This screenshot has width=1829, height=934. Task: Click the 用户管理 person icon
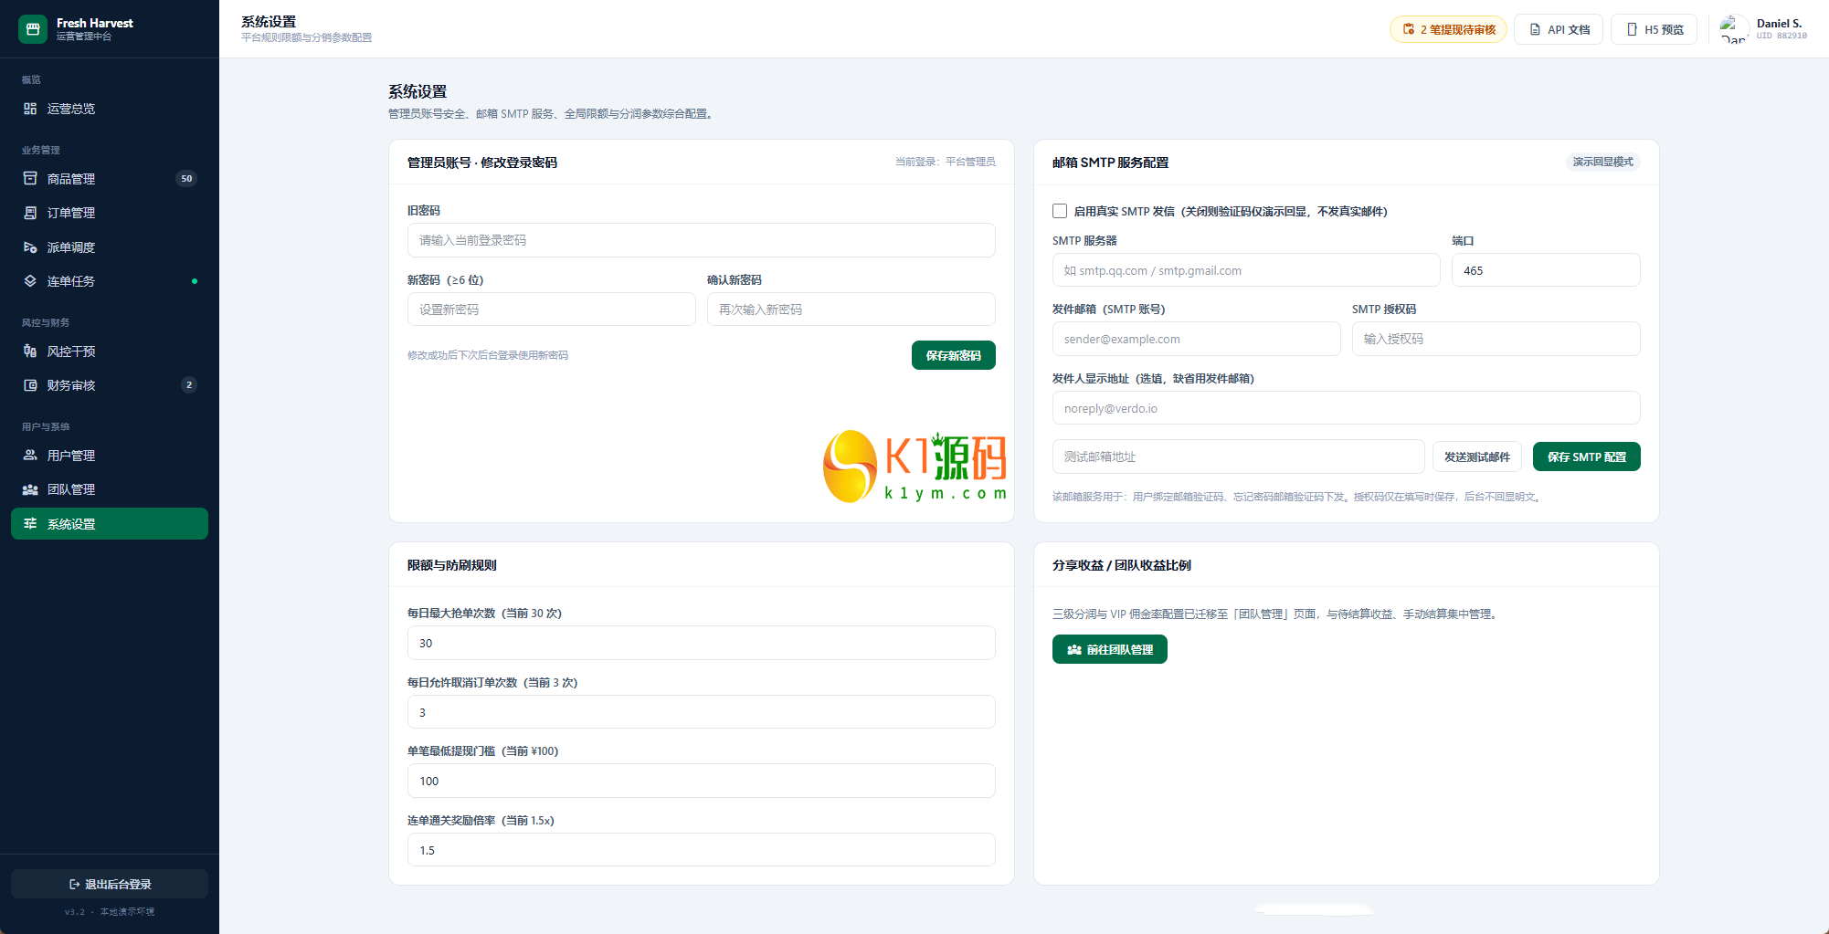pos(30,456)
